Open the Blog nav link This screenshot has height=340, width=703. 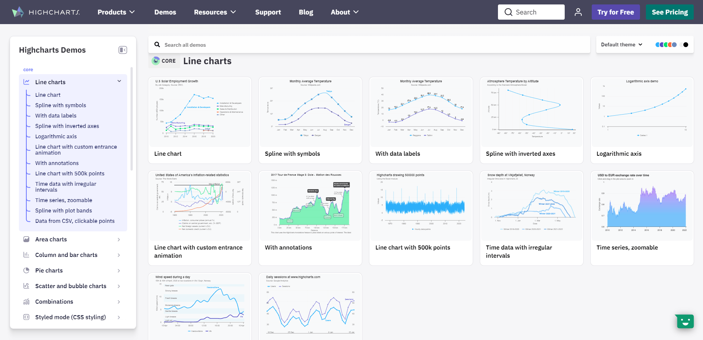tap(306, 12)
